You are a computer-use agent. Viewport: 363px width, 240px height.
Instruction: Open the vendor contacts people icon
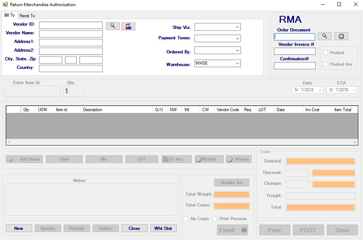pos(128,26)
